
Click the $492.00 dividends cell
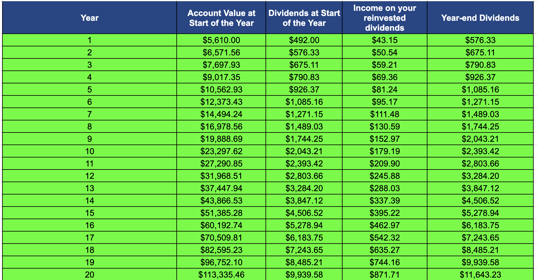(x=304, y=40)
